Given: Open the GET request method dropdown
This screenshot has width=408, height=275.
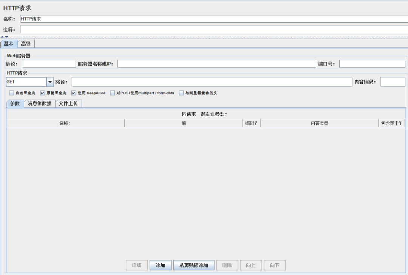Looking at the screenshot, I should click(50, 81).
